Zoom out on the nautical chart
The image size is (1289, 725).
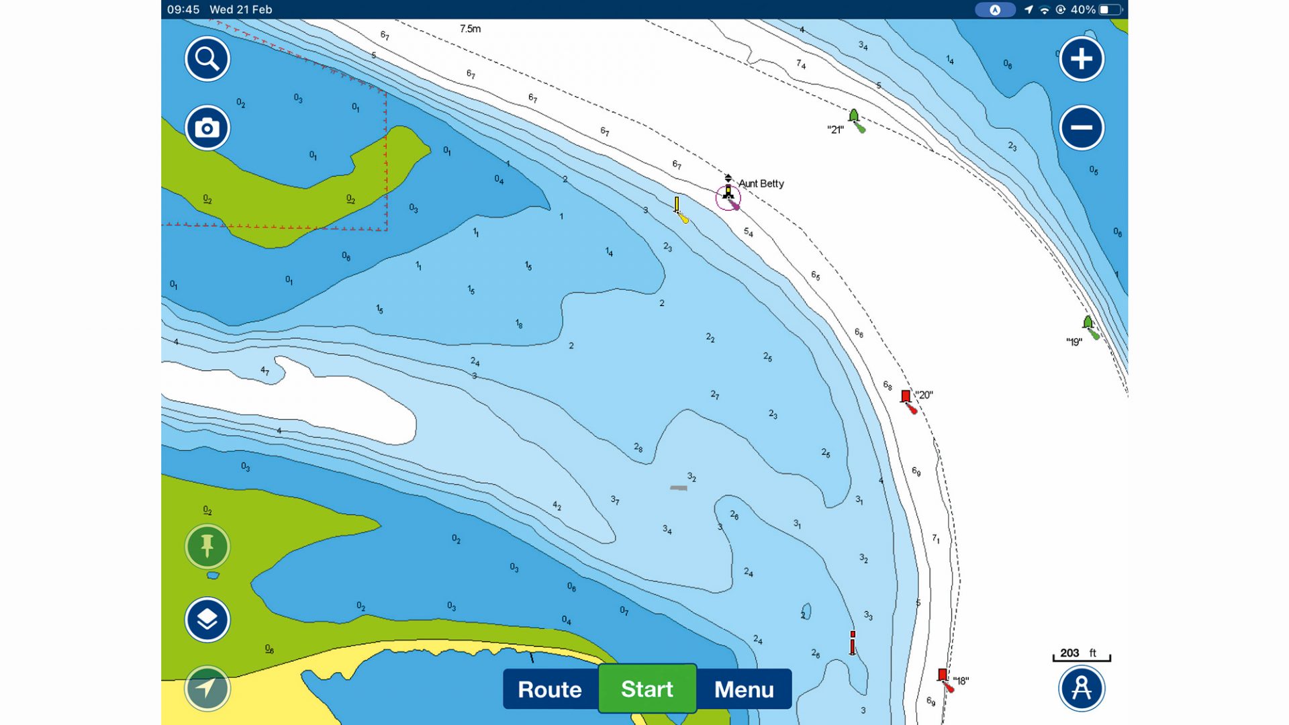pyautogui.click(x=1082, y=128)
